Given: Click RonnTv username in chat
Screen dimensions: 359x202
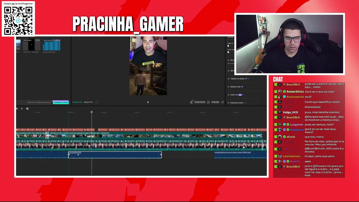Looking at the screenshot, I should (295, 161).
